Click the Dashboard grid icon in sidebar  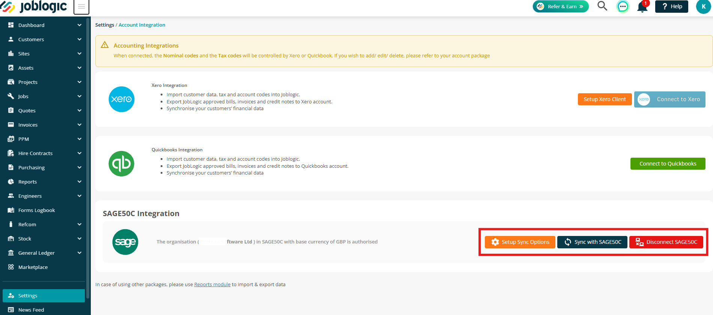[x=11, y=25]
